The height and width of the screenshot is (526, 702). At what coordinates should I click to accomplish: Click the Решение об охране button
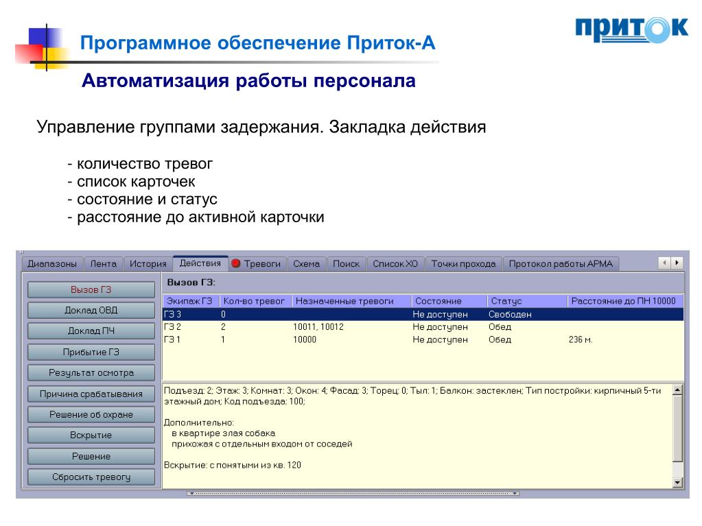click(x=91, y=415)
